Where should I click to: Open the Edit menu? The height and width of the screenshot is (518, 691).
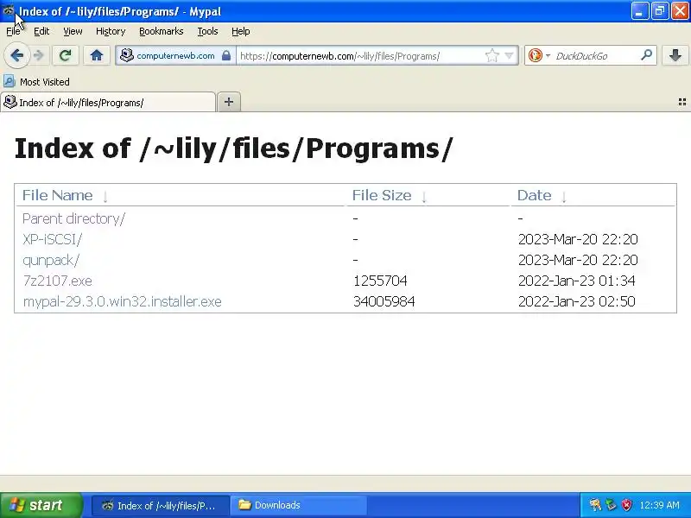[x=41, y=31]
